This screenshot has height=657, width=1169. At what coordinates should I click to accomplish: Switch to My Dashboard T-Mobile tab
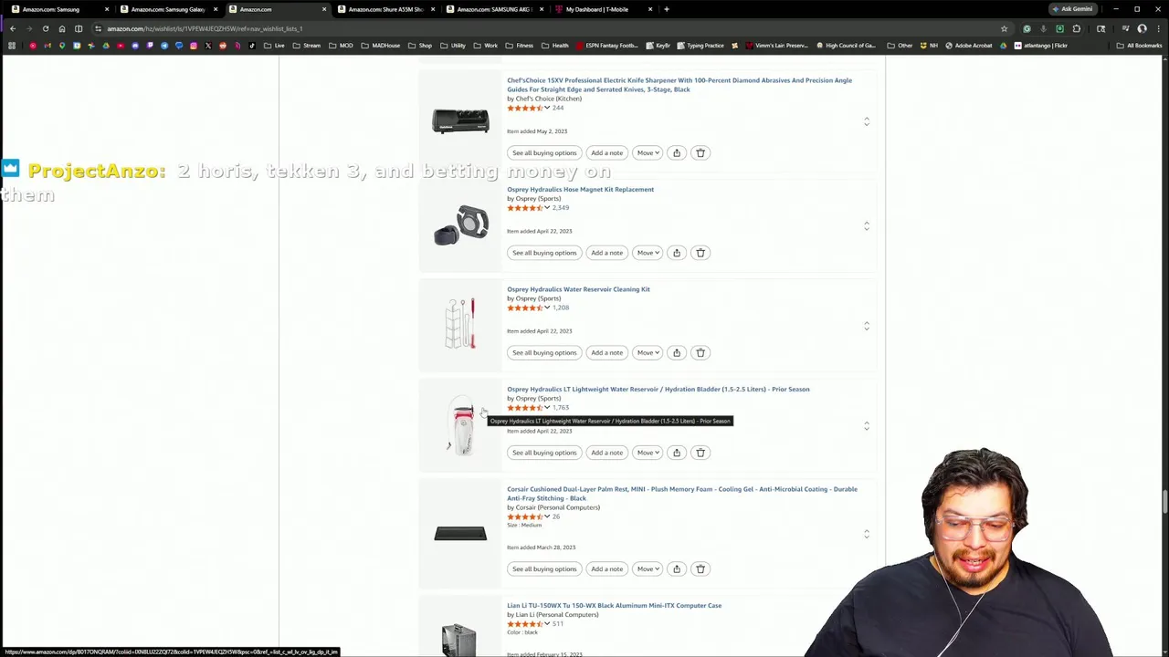603,9
